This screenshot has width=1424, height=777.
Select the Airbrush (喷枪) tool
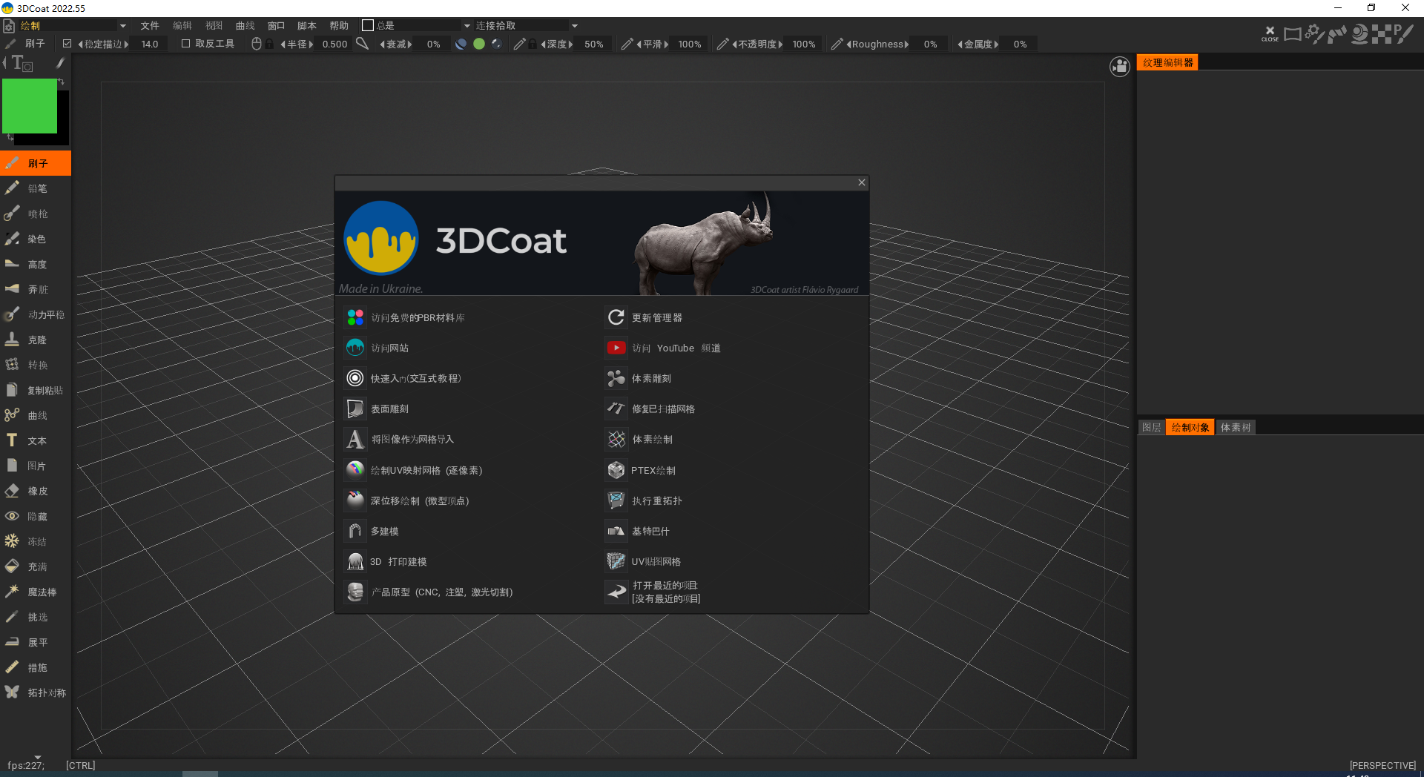35,213
